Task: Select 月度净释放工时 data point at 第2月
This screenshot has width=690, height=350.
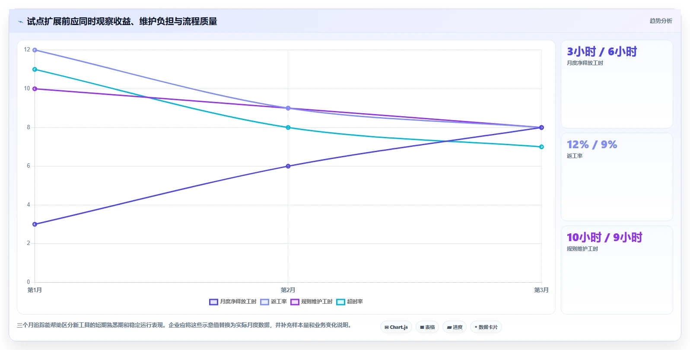Action: point(288,166)
